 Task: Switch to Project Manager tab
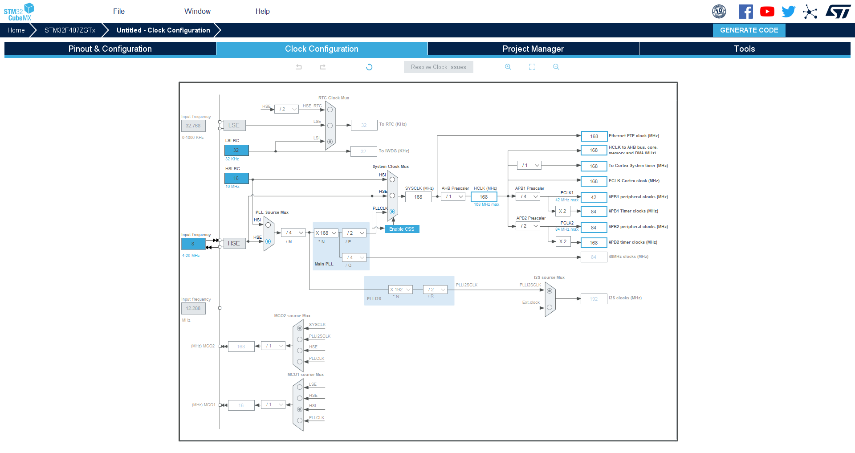pyautogui.click(x=533, y=49)
